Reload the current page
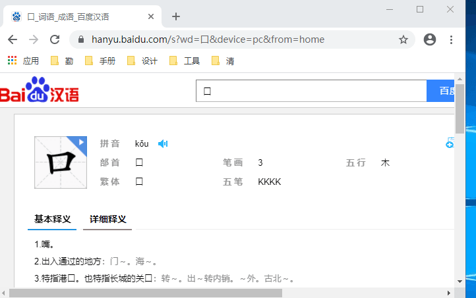The image size is (476, 298). click(55, 39)
